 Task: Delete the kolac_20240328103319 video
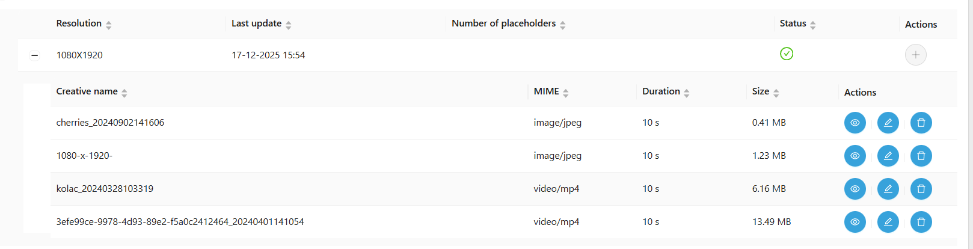(921, 189)
